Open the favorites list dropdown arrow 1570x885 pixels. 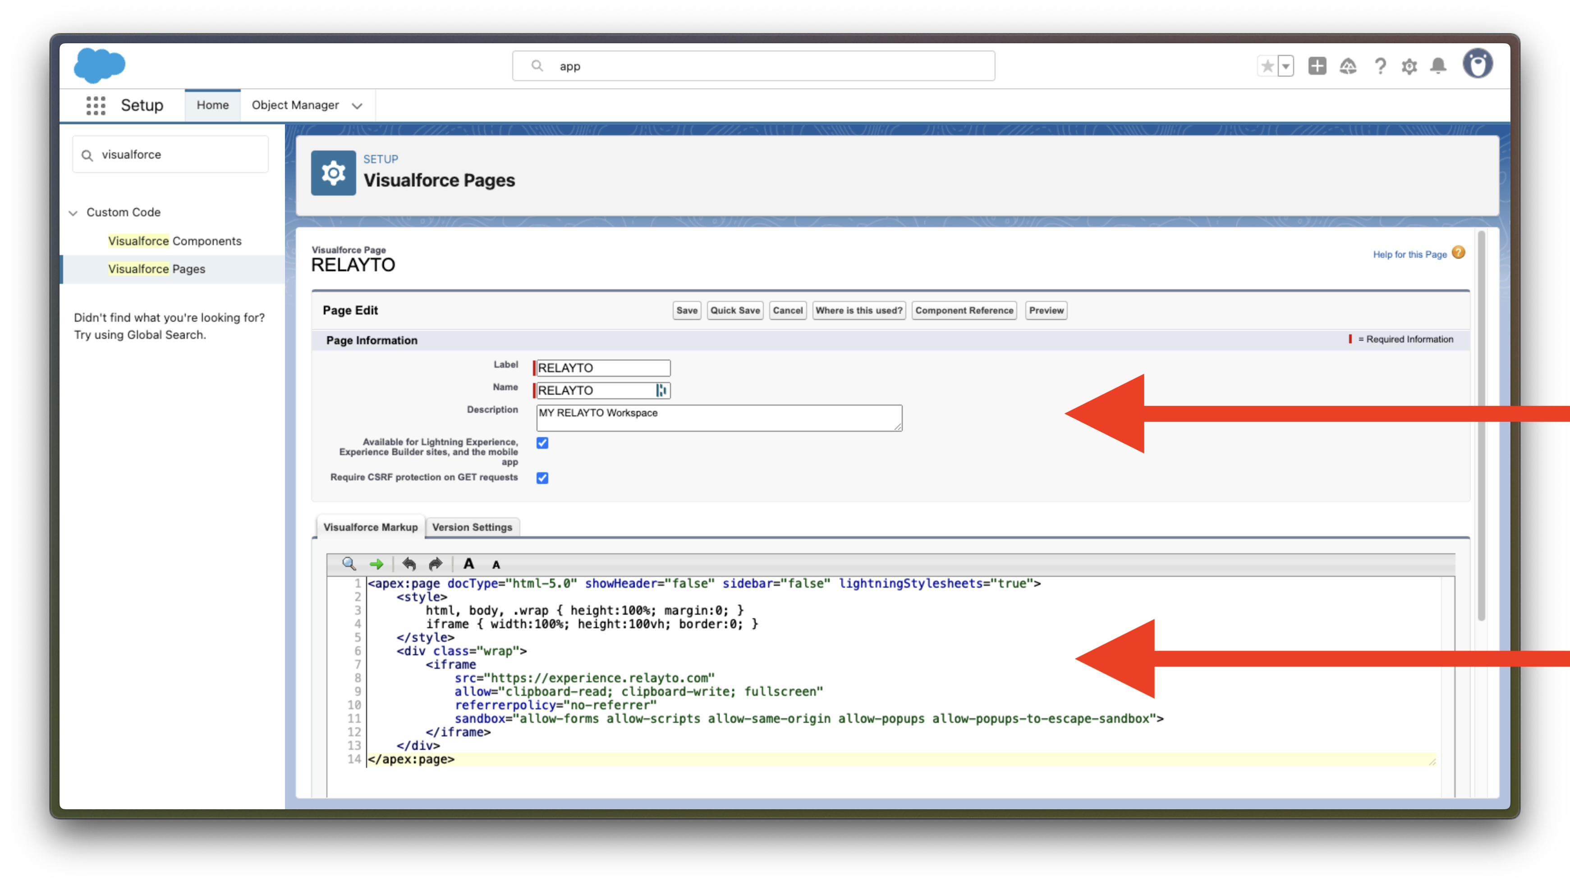[x=1285, y=66]
